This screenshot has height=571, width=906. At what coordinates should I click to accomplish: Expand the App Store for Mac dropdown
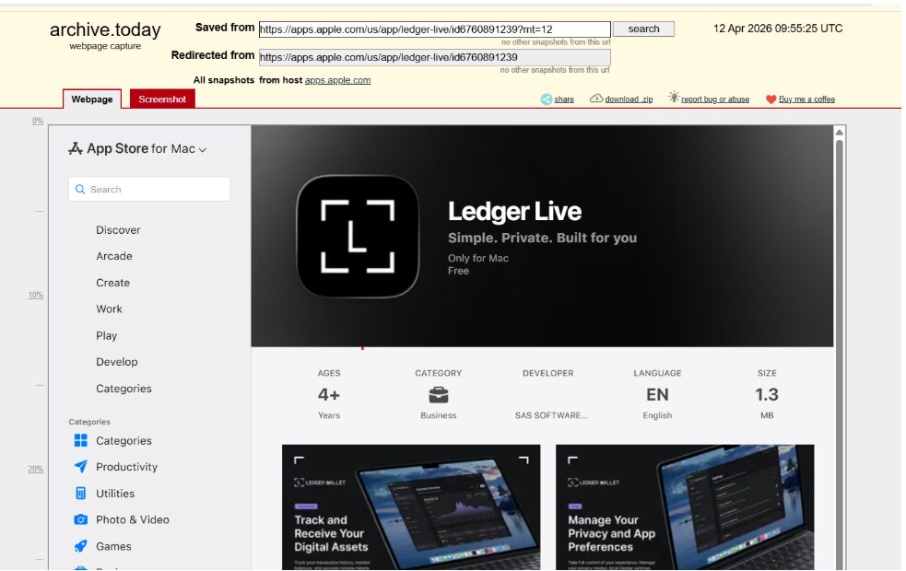202,149
